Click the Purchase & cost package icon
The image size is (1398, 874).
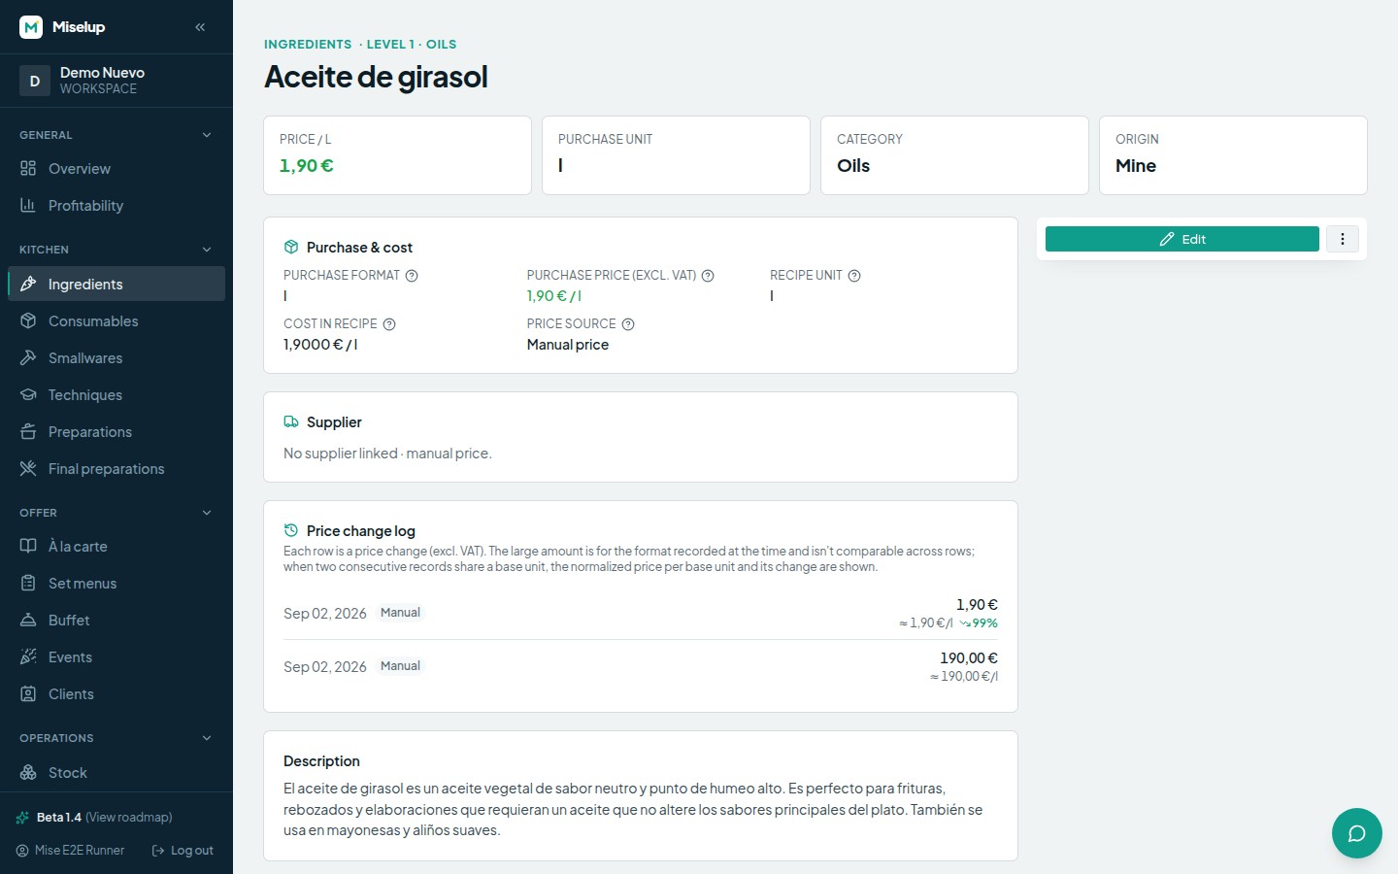pos(290,247)
